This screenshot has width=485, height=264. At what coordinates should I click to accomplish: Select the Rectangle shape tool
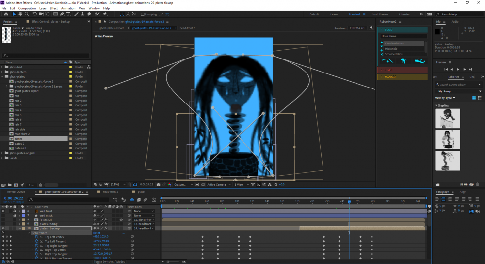point(55,14)
